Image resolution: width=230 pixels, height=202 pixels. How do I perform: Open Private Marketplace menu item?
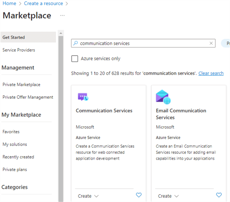pyautogui.click(x=21, y=85)
